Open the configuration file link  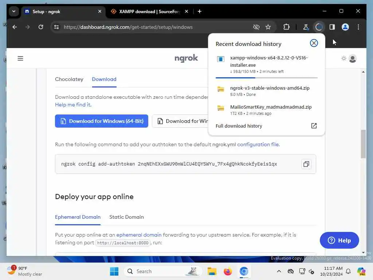pyautogui.click(x=258, y=144)
